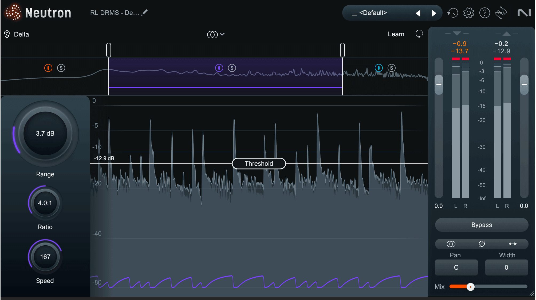
Task: Click the output meter up triangle
Action: pos(506,34)
